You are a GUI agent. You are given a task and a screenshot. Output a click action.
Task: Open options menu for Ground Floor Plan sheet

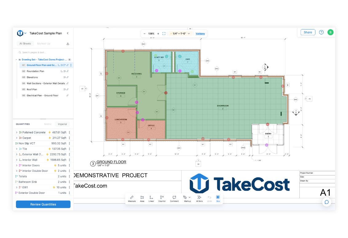[x=71, y=65]
